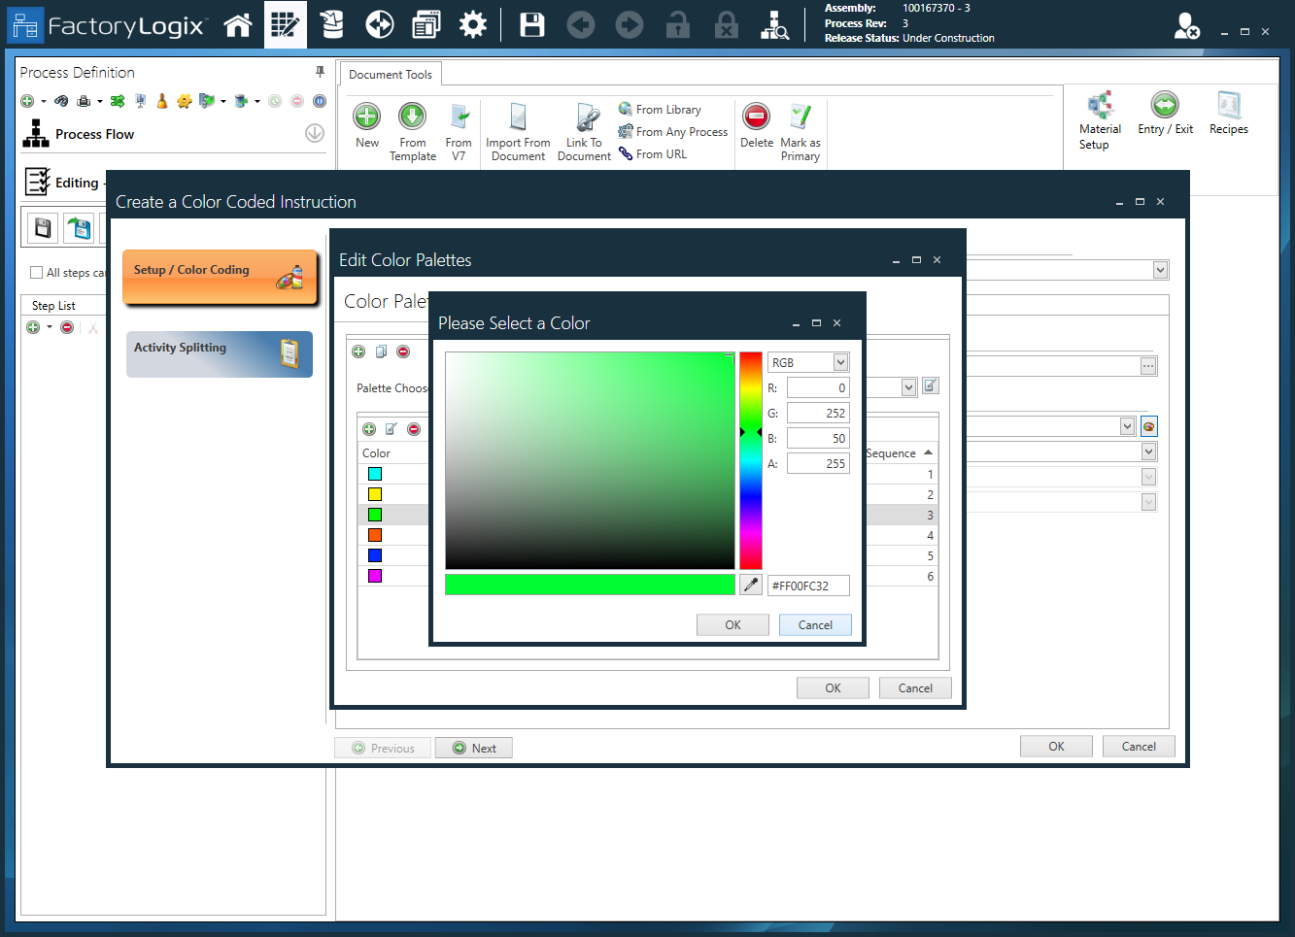
Task: Switch to the Document Tools tab
Action: click(391, 73)
